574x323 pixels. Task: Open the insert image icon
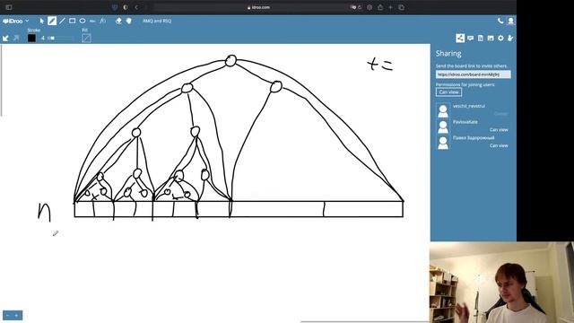pos(491,38)
